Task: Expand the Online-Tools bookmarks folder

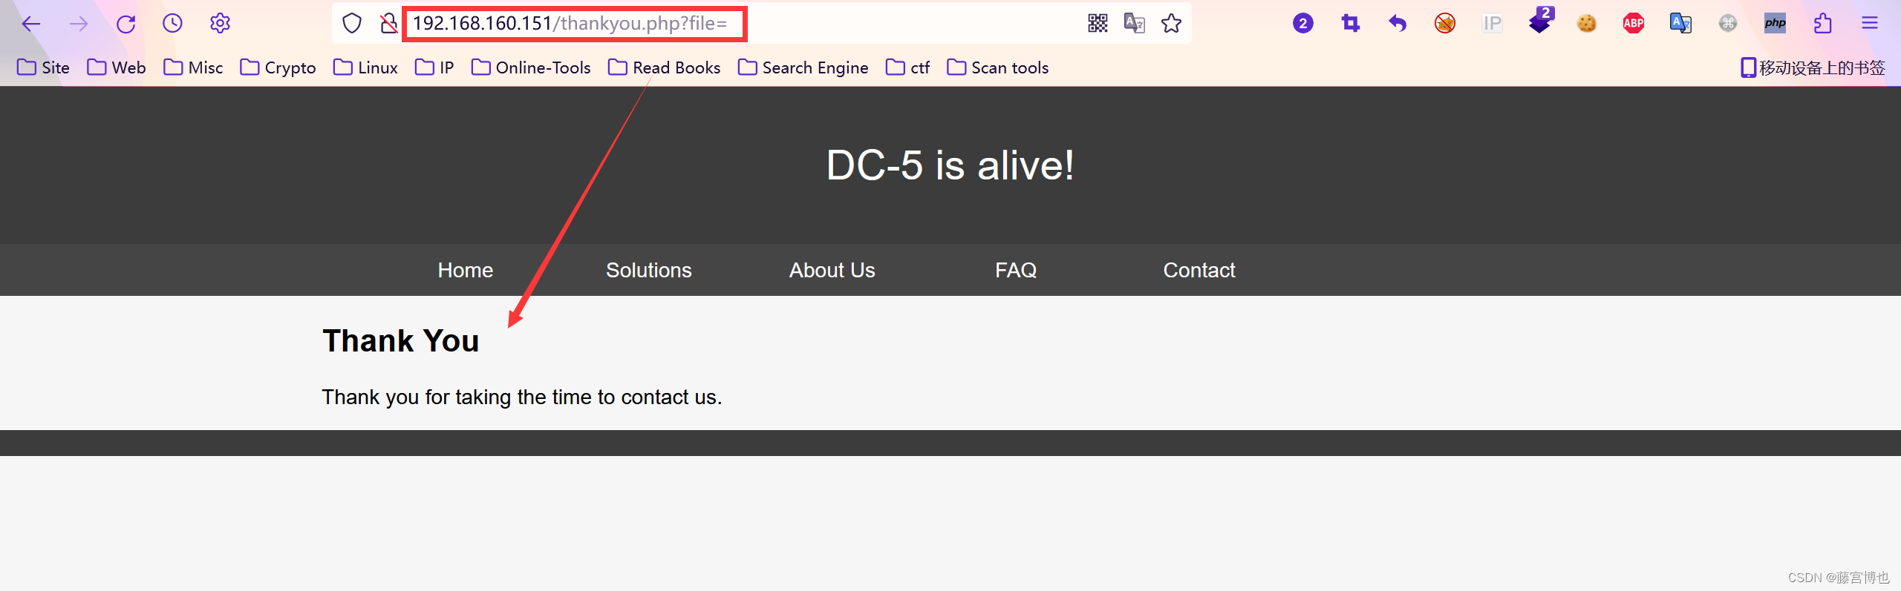Action: [531, 67]
